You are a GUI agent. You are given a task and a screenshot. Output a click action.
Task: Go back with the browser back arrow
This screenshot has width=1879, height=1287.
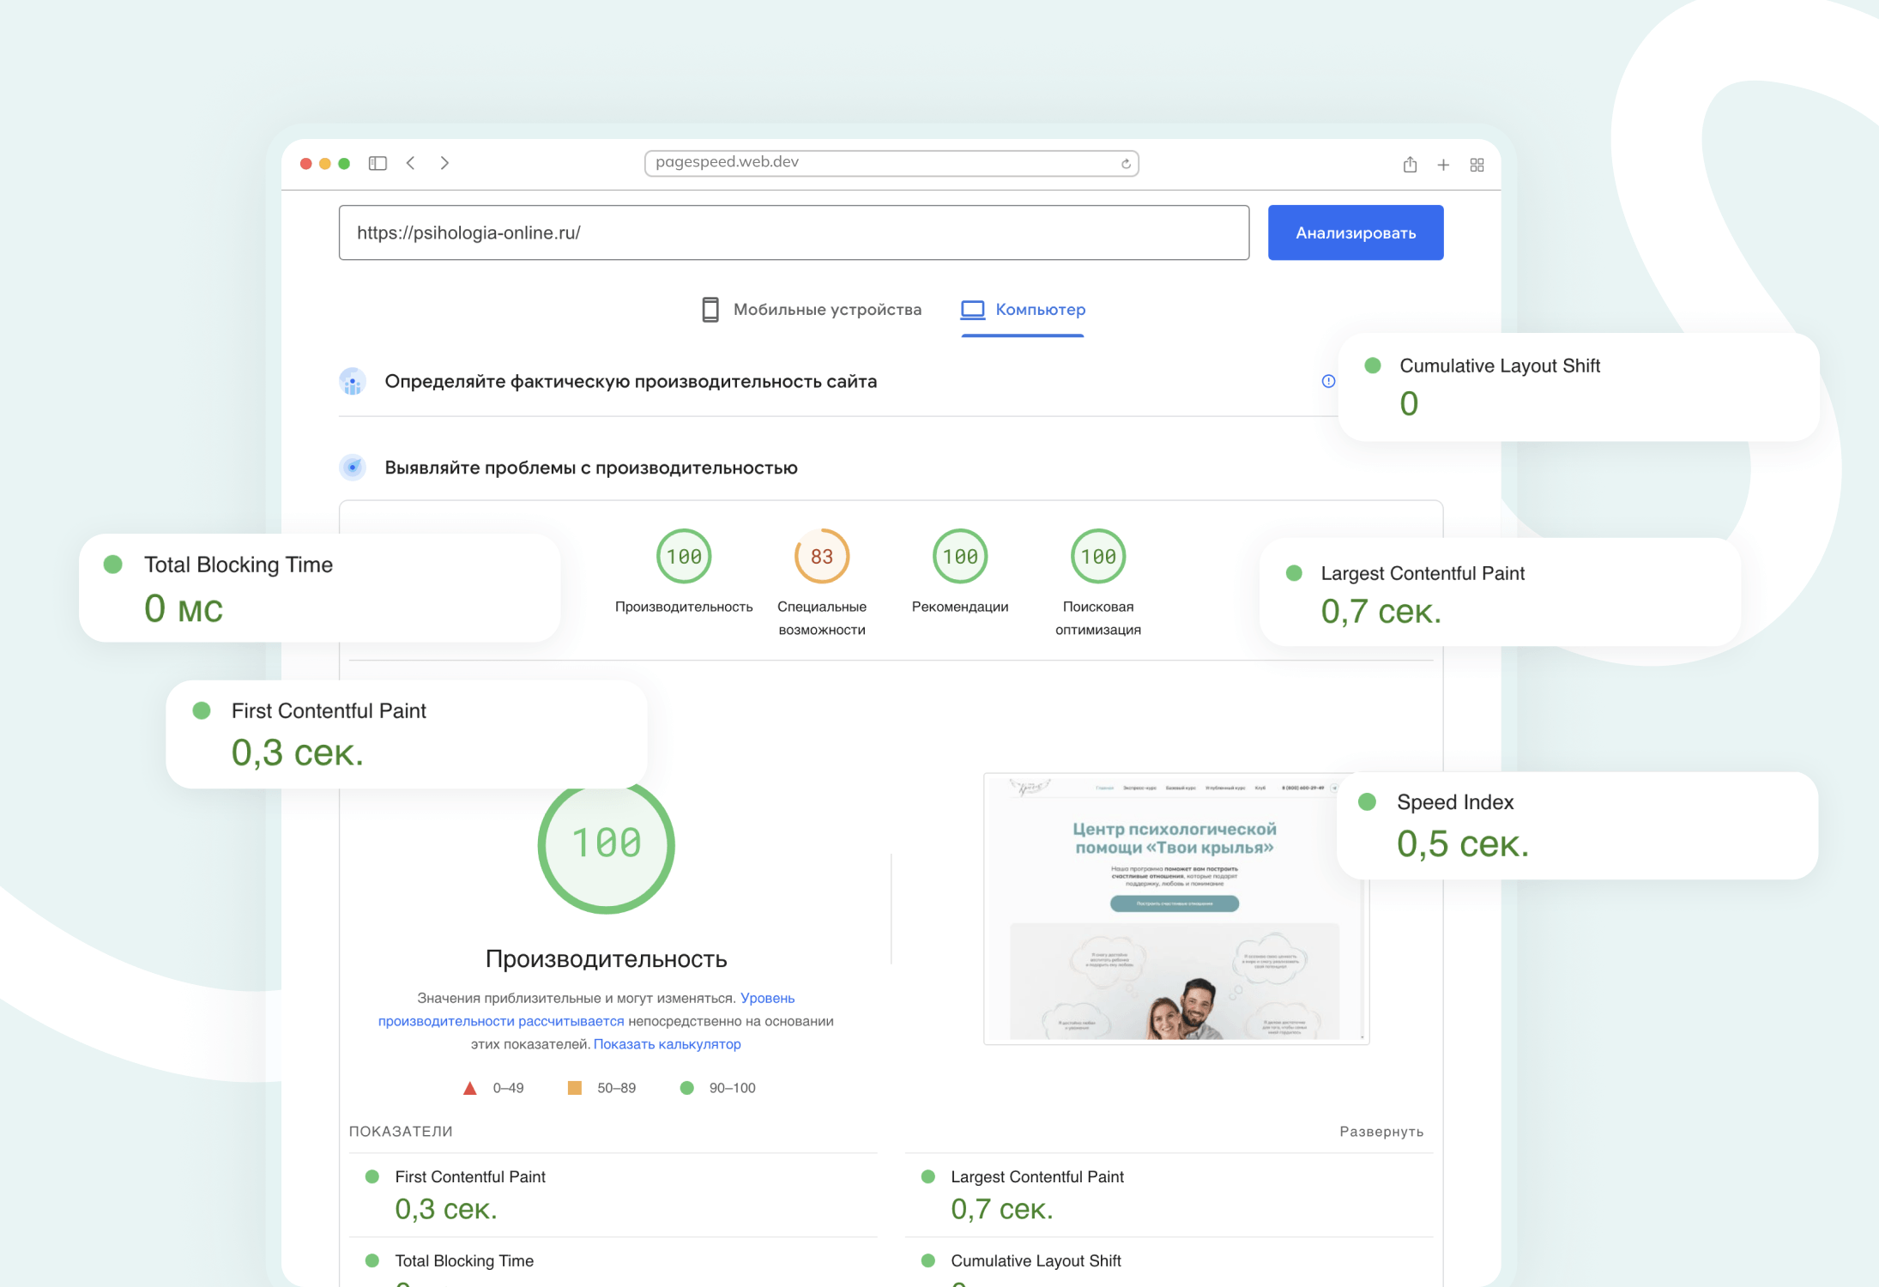pos(411,163)
